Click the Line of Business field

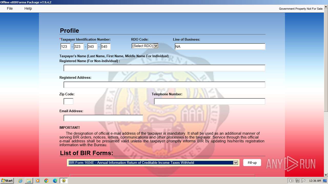pos(220,47)
